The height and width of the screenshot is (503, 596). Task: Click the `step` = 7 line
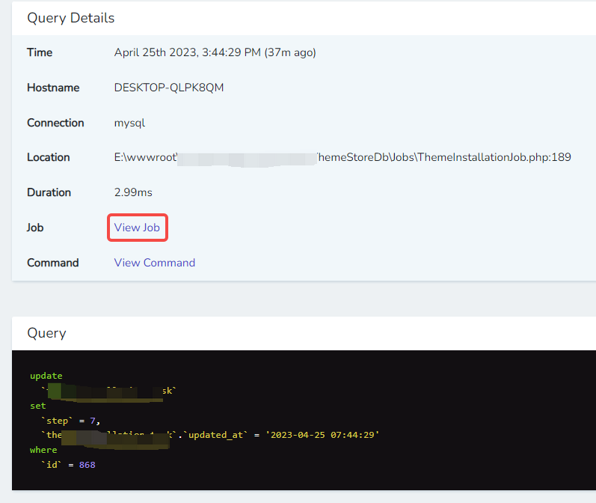point(71,421)
